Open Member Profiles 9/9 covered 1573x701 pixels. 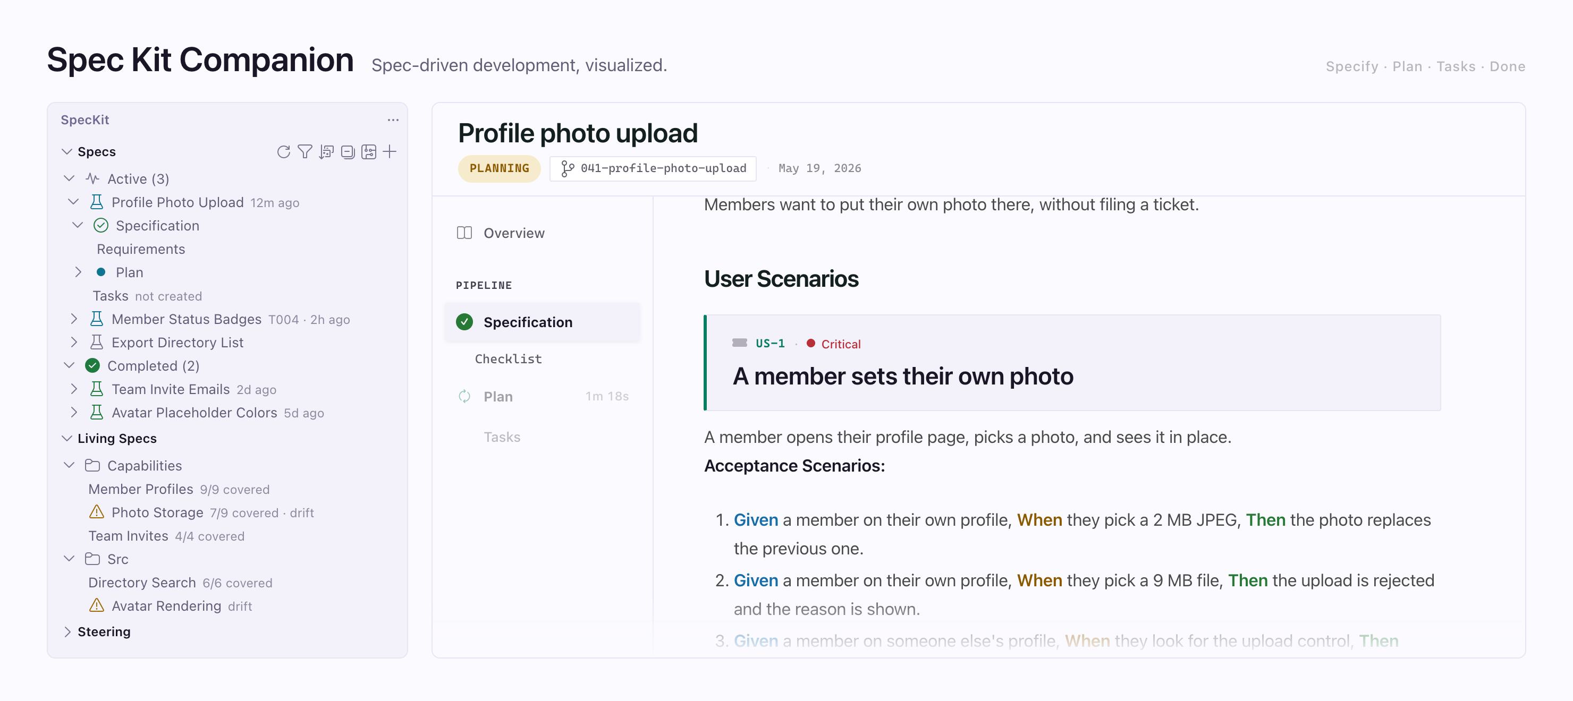click(179, 489)
